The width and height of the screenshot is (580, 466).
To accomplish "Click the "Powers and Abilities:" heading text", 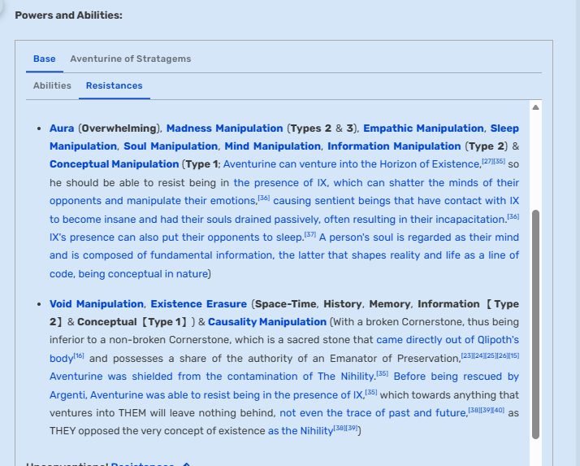I will click(68, 15).
